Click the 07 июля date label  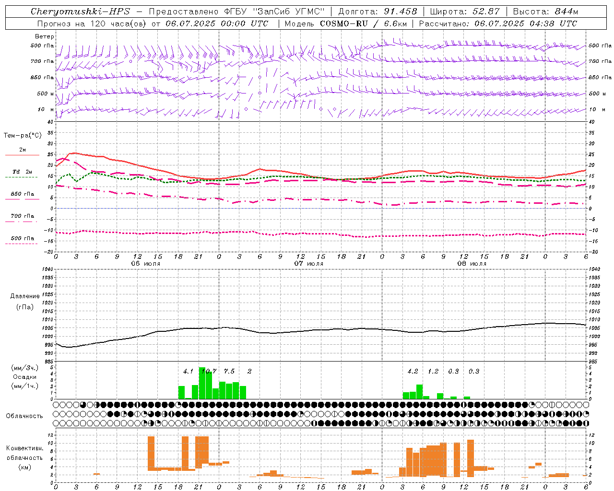[x=309, y=264]
